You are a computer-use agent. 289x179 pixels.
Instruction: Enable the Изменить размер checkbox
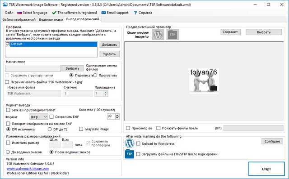coord(8,143)
